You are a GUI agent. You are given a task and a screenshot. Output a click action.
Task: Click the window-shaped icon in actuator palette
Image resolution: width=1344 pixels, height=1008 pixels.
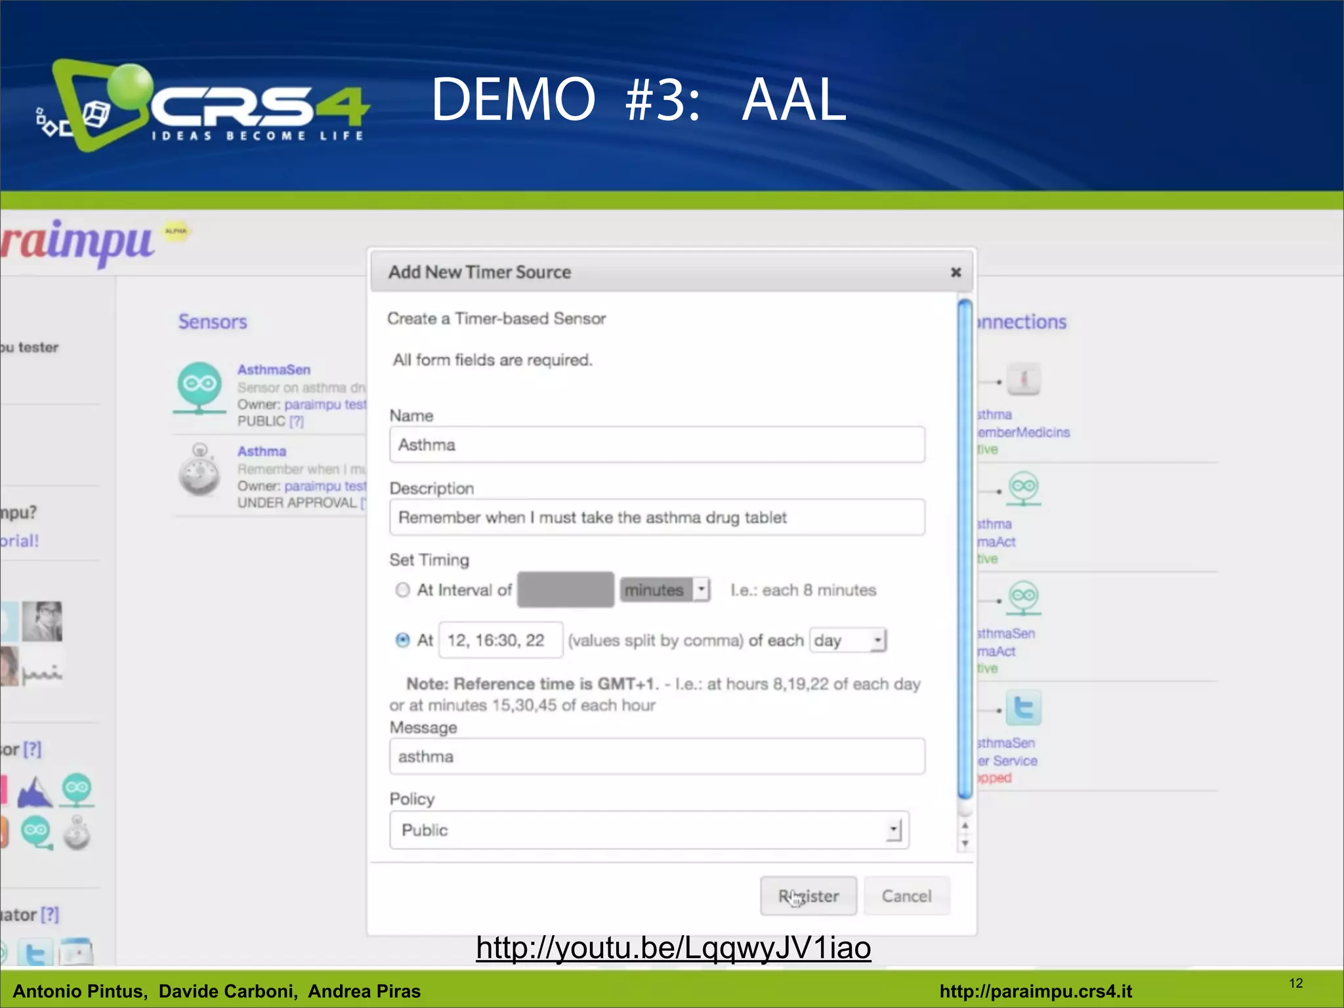[76, 952]
